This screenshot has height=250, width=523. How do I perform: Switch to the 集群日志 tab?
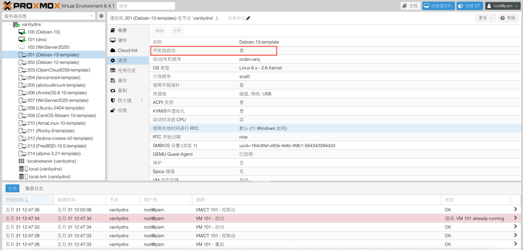pyautogui.click(x=34, y=189)
